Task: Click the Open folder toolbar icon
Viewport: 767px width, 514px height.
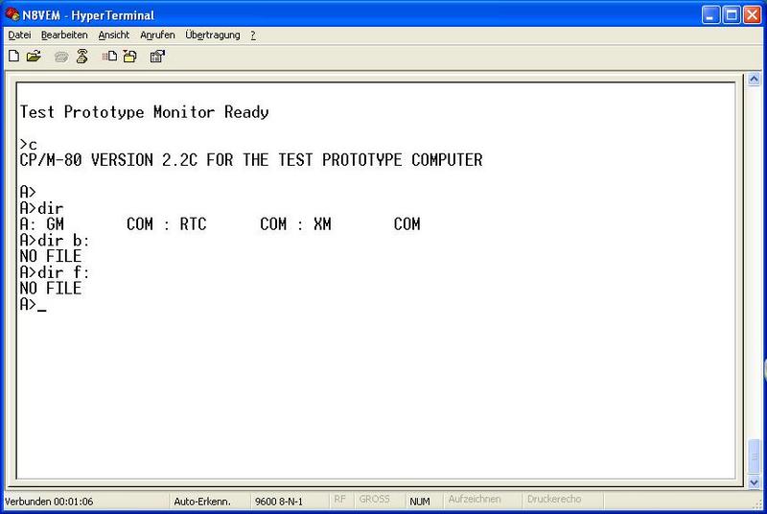Action: pyautogui.click(x=34, y=57)
